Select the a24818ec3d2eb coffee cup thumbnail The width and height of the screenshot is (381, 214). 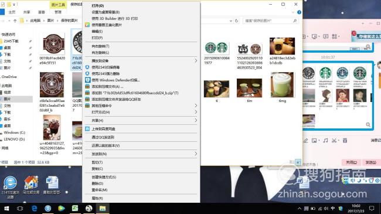click(x=282, y=46)
